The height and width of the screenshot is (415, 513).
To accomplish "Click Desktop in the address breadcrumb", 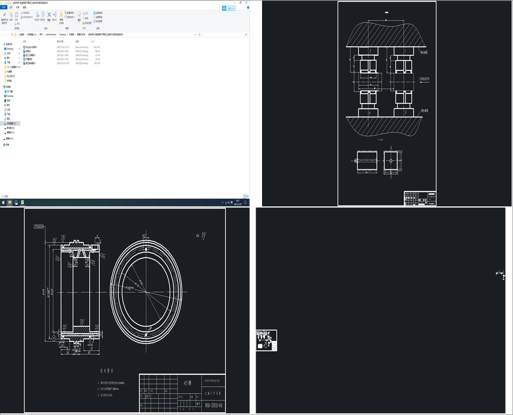I will (63, 34).
